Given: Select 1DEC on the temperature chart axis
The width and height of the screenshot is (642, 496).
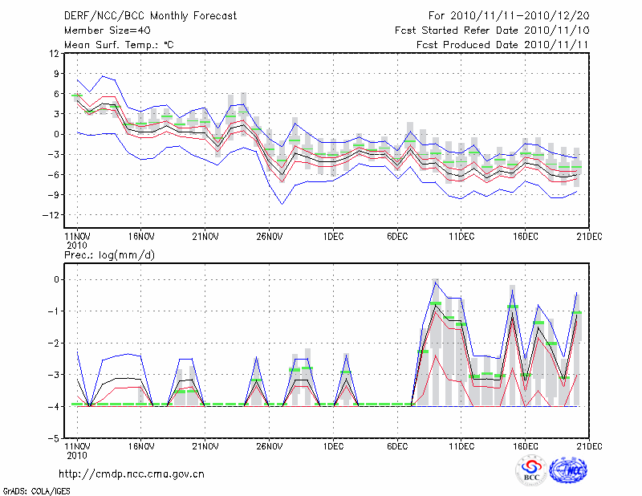Looking at the screenshot, I should click(333, 237).
